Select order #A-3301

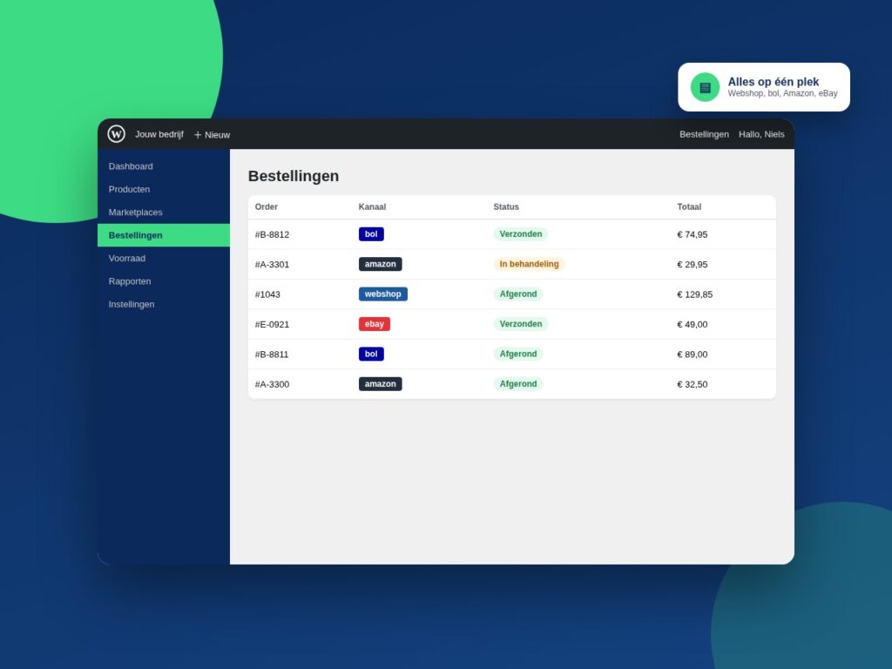pos(272,265)
